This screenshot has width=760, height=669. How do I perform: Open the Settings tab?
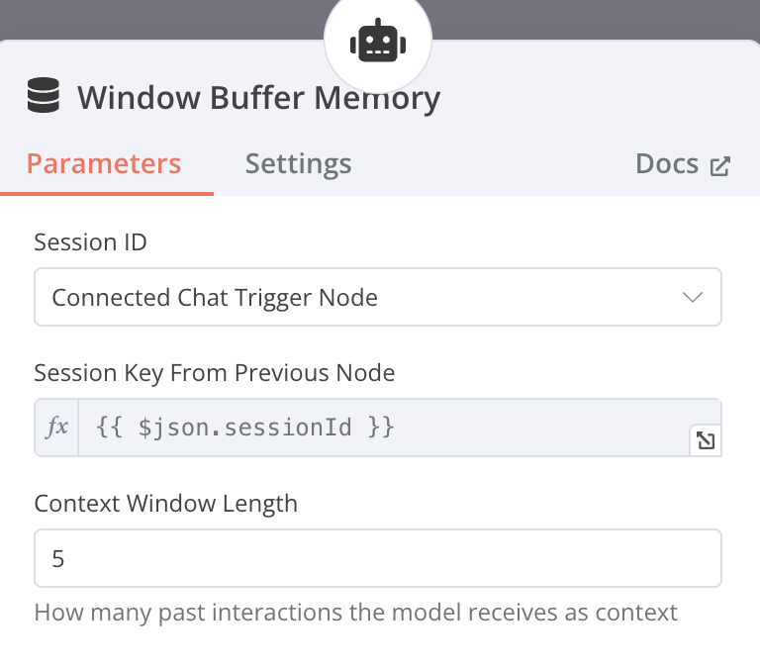[298, 163]
